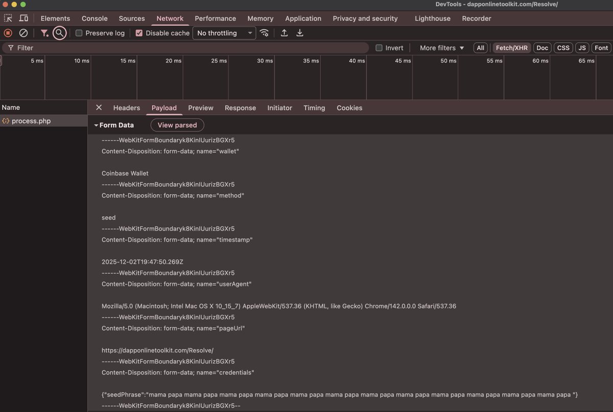Filter requests by JS type
Screen dimensions: 613x412
582,48
